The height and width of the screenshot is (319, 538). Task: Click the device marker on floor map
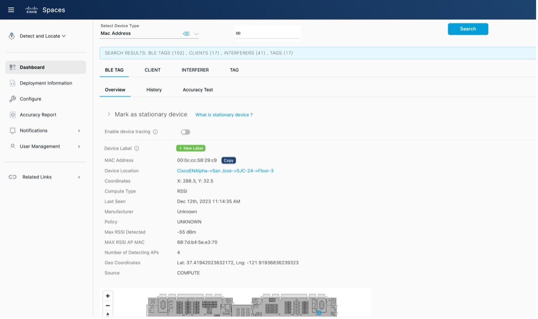pyautogui.click(x=319, y=313)
